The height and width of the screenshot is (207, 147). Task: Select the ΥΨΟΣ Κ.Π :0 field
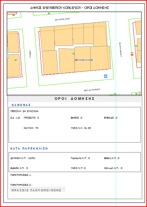[x=78, y=168]
